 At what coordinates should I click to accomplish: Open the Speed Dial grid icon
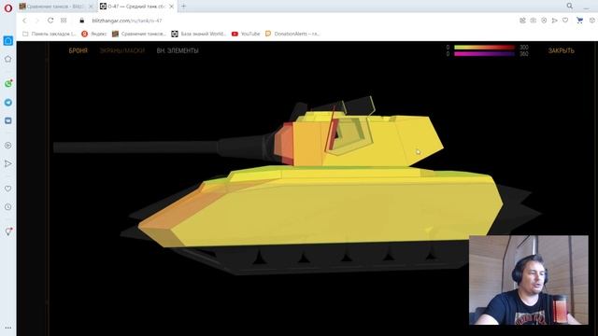(x=64, y=21)
